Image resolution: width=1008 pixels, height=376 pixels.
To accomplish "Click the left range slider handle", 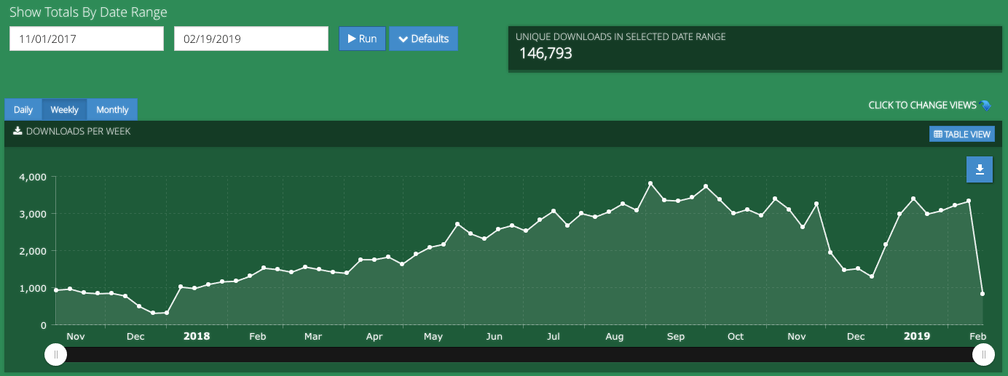I will [x=55, y=354].
